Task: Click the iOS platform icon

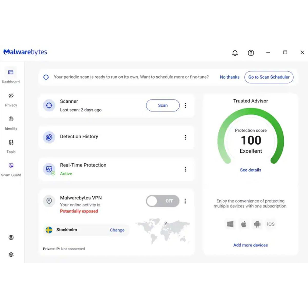Action: (x=271, y=224)
